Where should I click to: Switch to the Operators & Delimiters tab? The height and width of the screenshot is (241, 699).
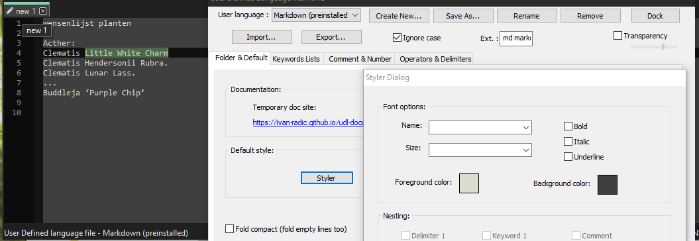(435, 59)
